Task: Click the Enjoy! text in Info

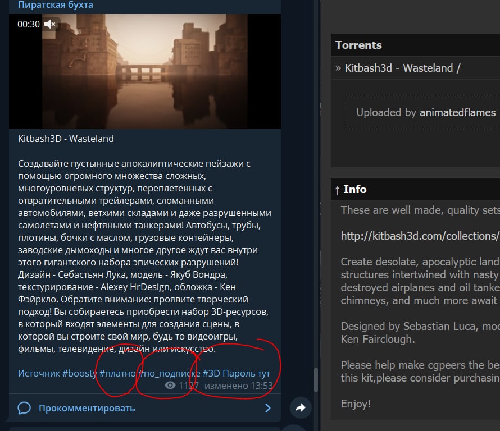Action: 356,404
